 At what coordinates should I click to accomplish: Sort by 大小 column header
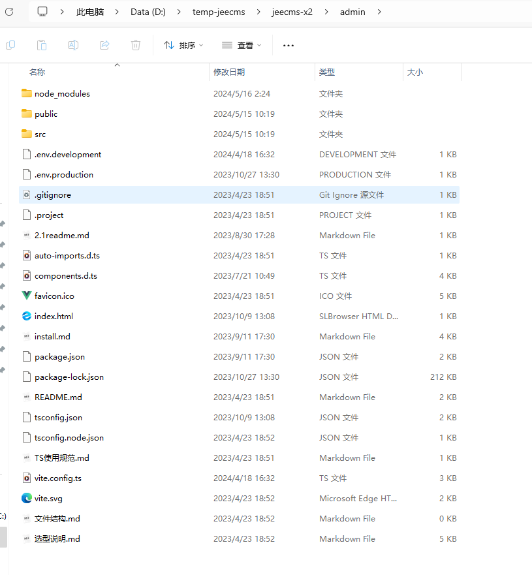pyautogui.click(x=415, y=72)
